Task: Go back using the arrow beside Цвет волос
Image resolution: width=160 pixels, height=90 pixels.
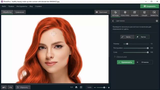Action: (x=113, y=21)
